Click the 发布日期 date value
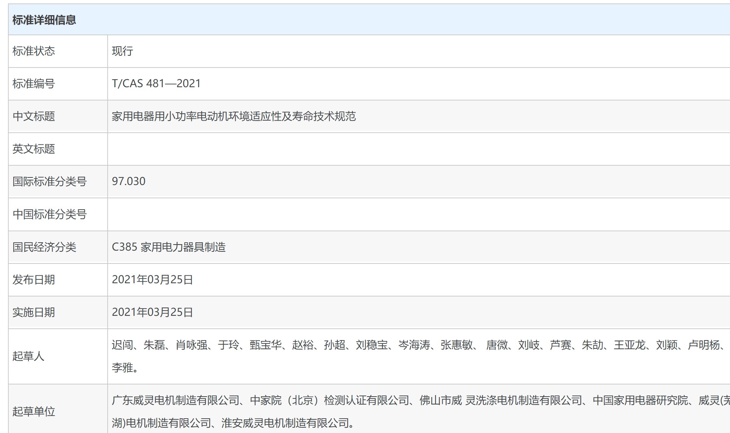Screen dimensions: 730x433 [x=152, y=280]
